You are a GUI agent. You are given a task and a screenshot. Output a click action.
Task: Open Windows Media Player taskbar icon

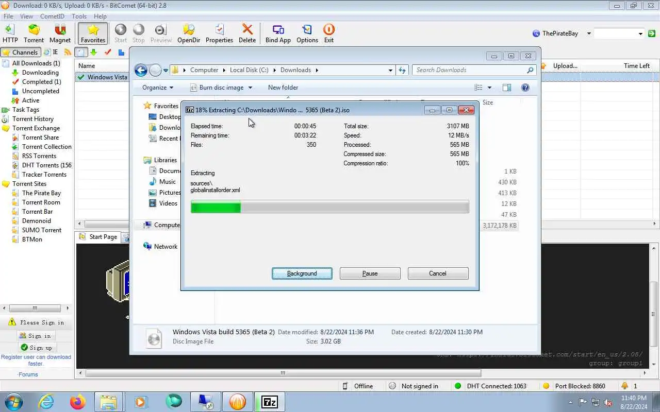(141, 402)
